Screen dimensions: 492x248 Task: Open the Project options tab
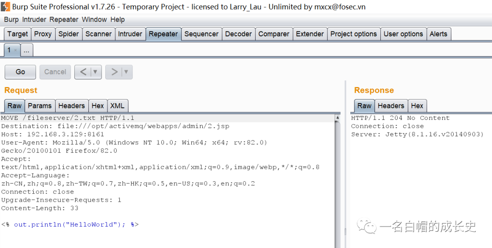(x=354, y=34)
